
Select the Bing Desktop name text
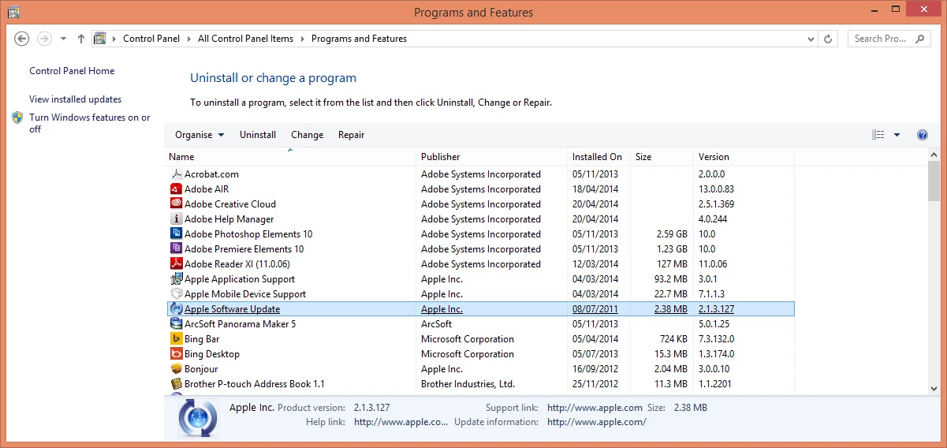tap(212, 354)
